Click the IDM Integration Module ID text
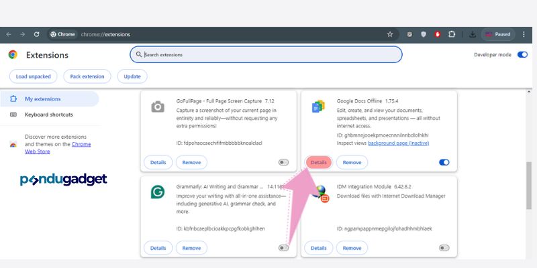537x268 pixels. coord(384,228)
